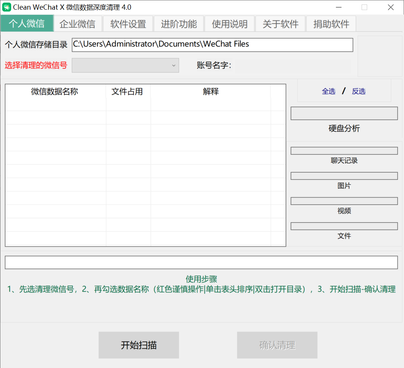Go to the 使用说明 tab

coord(230,24)
